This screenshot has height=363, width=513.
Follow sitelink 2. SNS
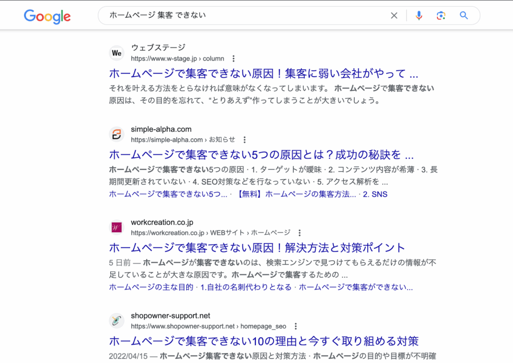375,194
